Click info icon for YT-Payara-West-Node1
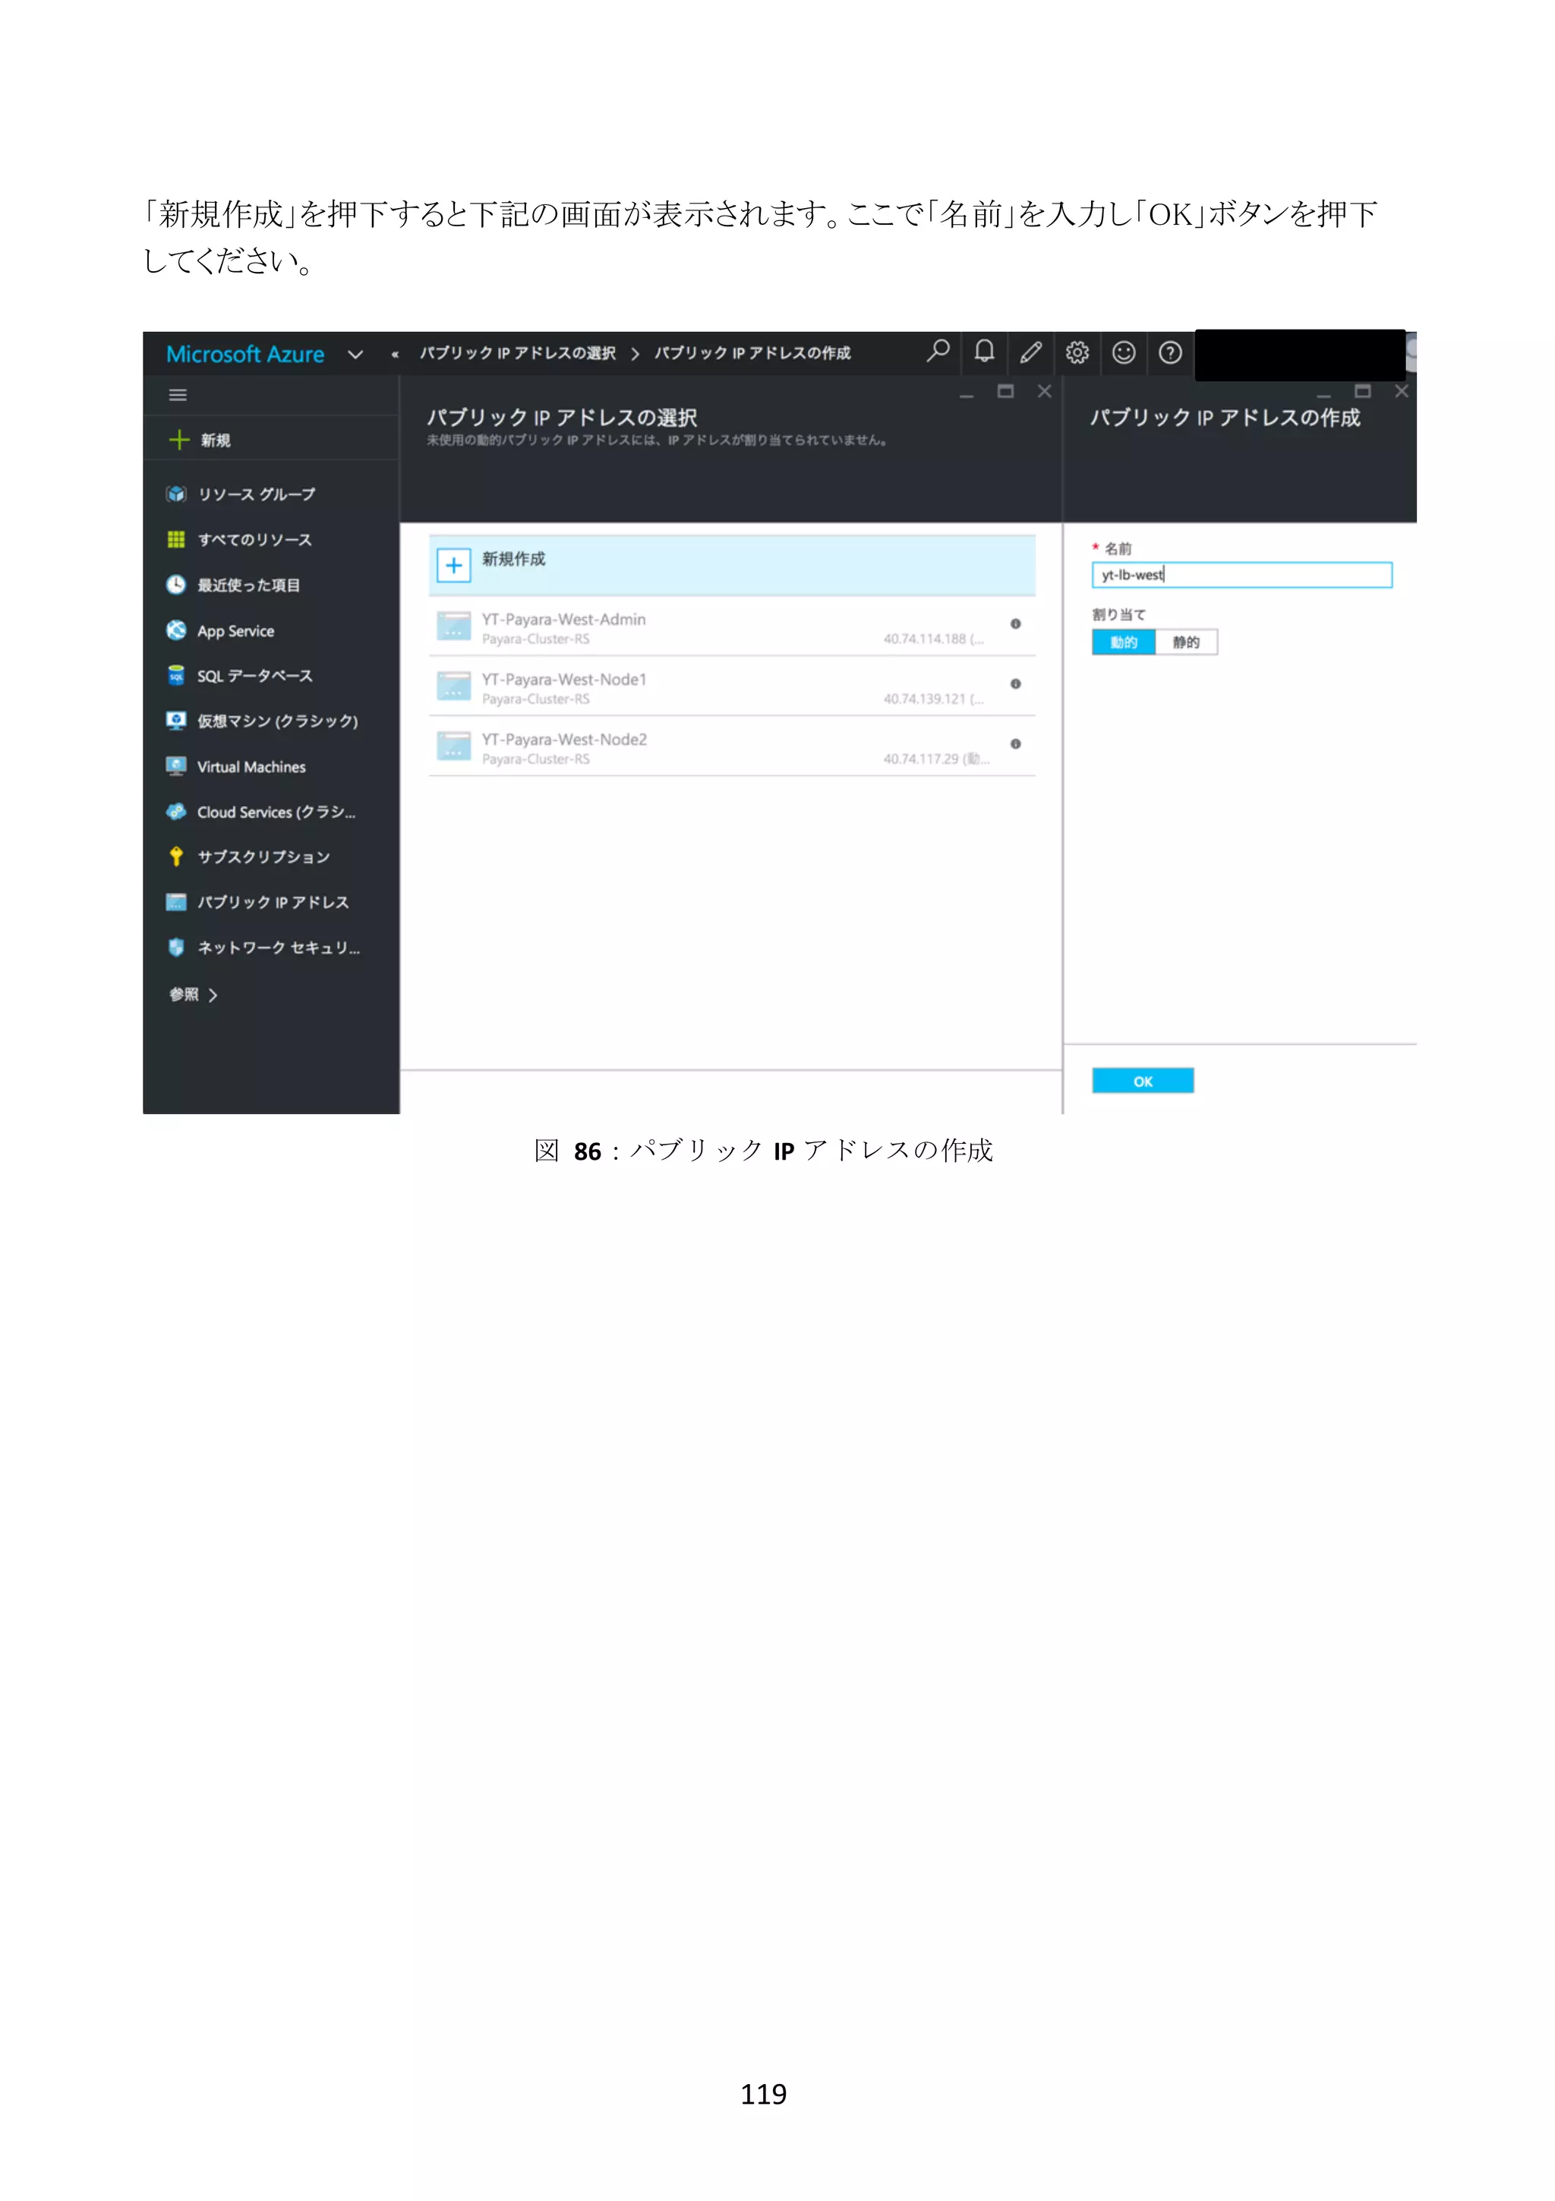This screenshot has height=2201, width=1555. click(x=1016, y=684)
